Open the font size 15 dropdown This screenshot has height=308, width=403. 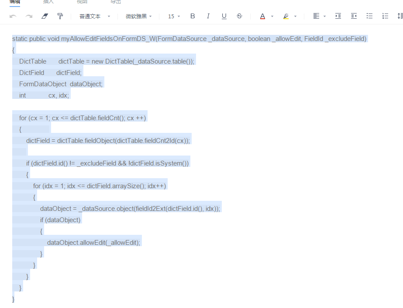pos(172,16)
